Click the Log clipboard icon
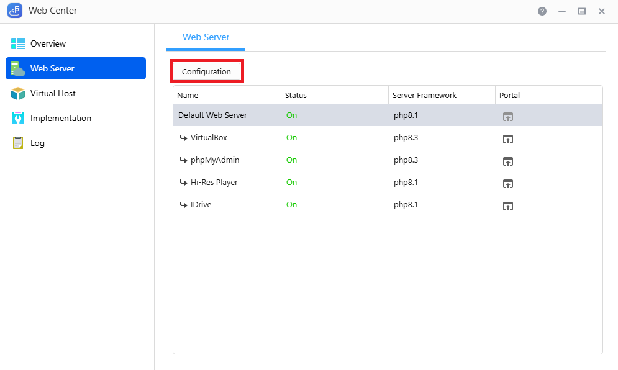 pyautogui.click(x=18, y=143)
